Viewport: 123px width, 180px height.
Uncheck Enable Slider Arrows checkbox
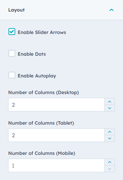tap(12, 32)
